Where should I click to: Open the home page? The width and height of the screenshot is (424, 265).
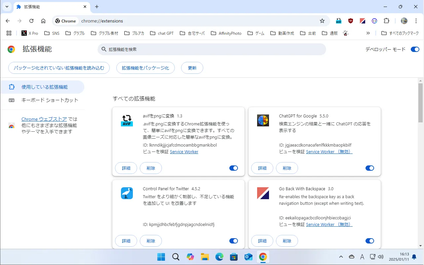coord(43,21)
